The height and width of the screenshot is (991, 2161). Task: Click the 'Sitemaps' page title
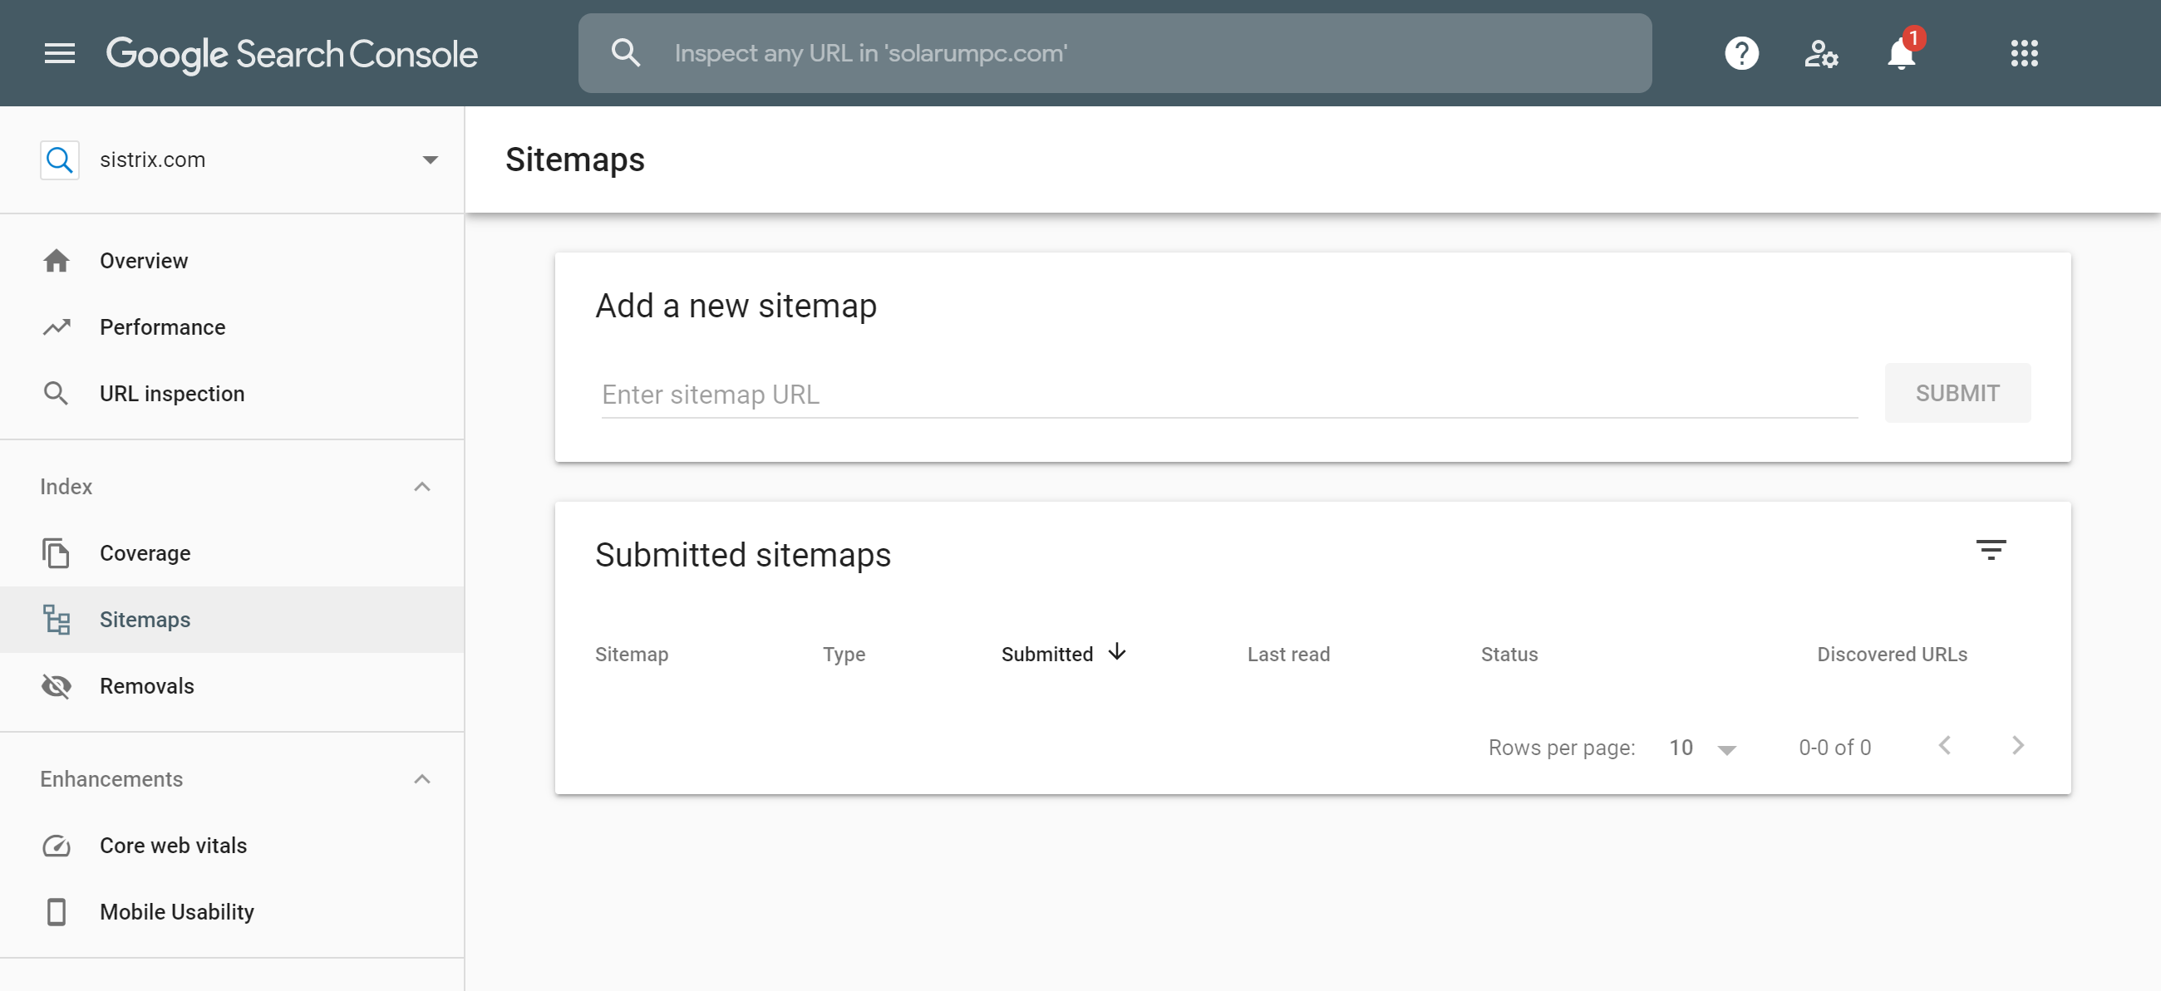point(574,159)
